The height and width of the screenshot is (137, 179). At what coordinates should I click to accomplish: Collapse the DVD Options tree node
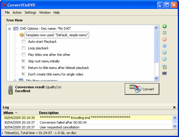(x=9, y=29)
